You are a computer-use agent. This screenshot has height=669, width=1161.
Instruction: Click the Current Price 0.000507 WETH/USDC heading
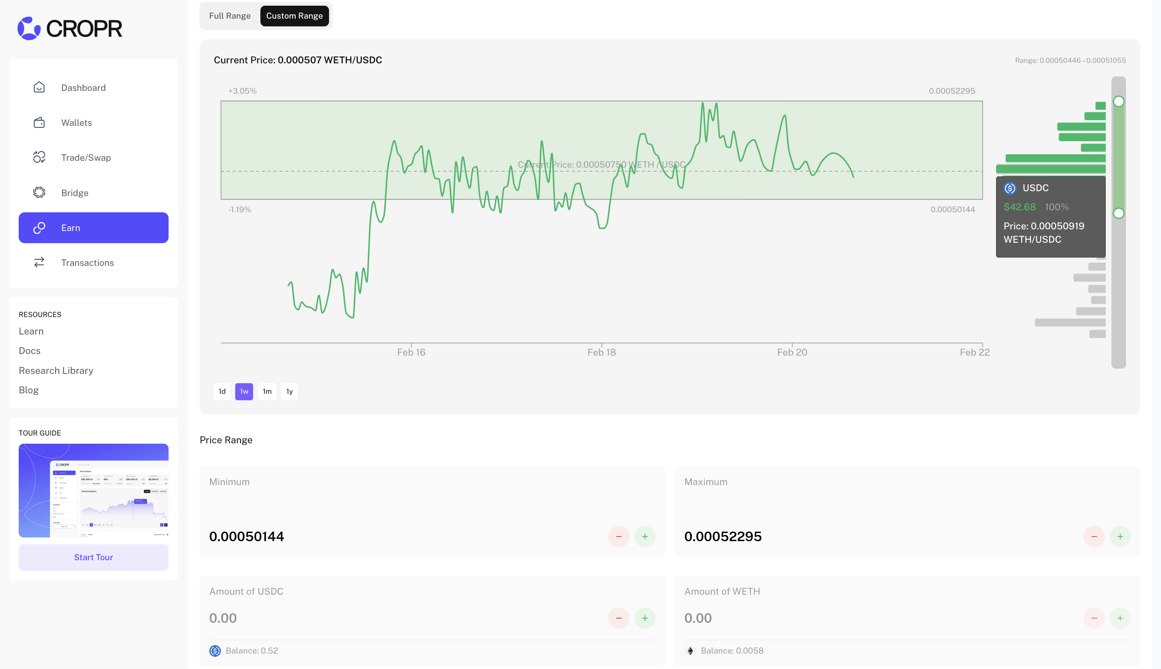tap(298, 60)
